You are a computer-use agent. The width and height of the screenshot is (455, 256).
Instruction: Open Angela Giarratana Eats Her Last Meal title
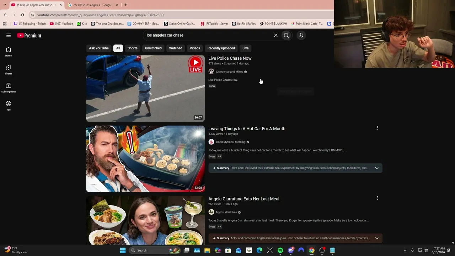click(x=244, y=199)
